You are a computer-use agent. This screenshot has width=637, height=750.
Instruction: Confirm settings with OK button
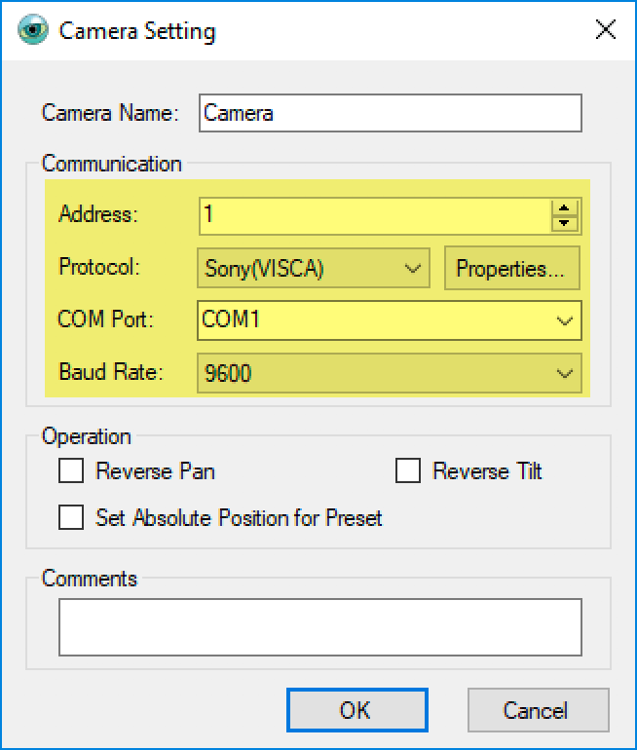356,710
